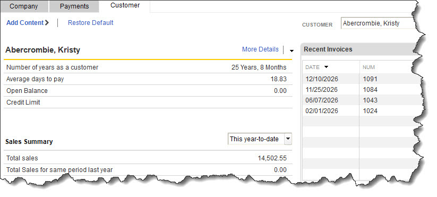Click the Customer field showing Abercrombie, Kristy
Viewport: 437px width, 197px height.
[x=379, y=23]
